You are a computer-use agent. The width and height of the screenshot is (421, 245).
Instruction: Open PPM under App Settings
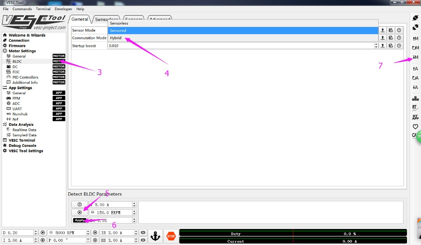point(16,98)
